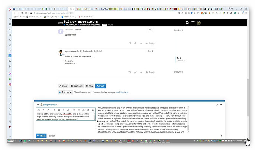
Task: Open the sgospodarenko link in the composer
Action: 50,105
